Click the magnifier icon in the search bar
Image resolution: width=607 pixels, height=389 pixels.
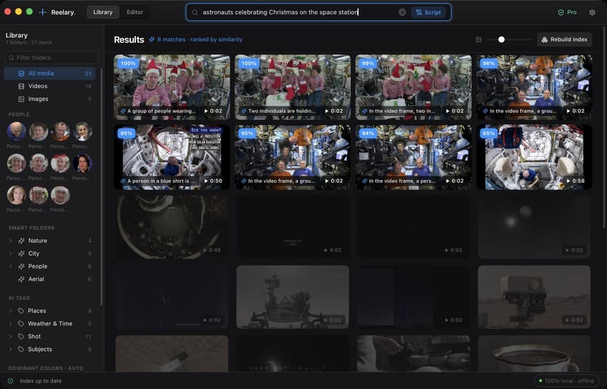click(x=195, y=12)
